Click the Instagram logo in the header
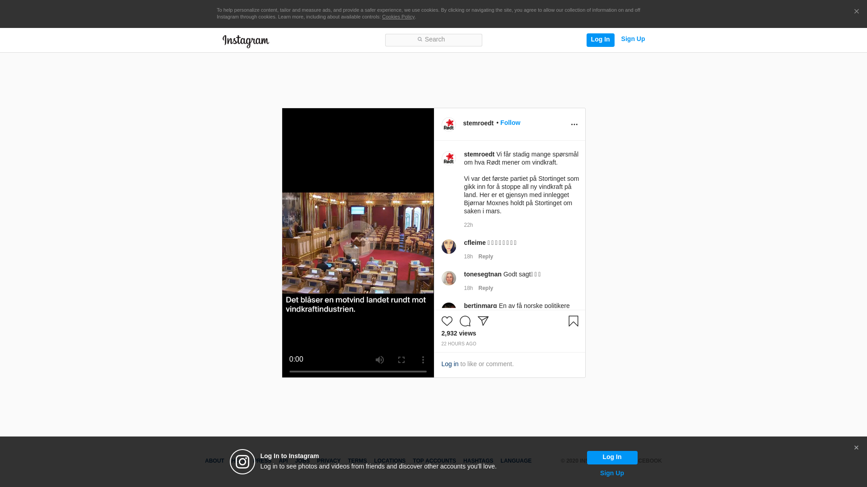Image resolution: width=867 pixels, height=487 pixels. click(246, 41)
